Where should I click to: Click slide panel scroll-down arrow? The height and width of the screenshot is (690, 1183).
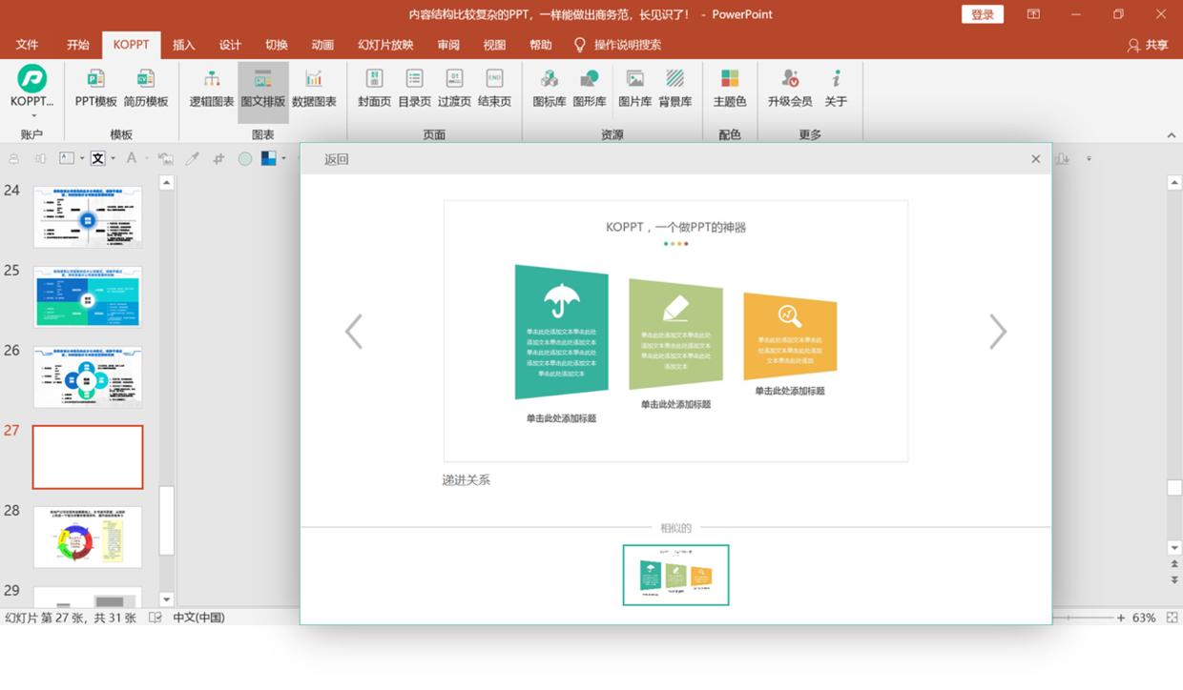167,599
